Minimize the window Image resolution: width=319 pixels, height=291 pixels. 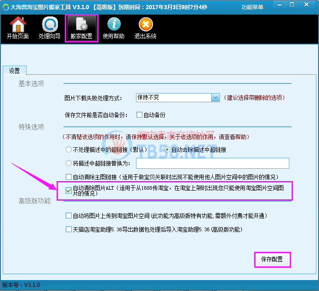[x=280, y=5]
